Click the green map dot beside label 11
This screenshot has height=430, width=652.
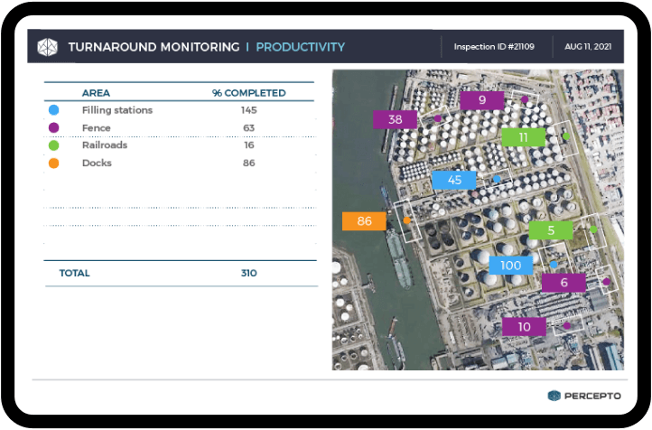point(566,136)
